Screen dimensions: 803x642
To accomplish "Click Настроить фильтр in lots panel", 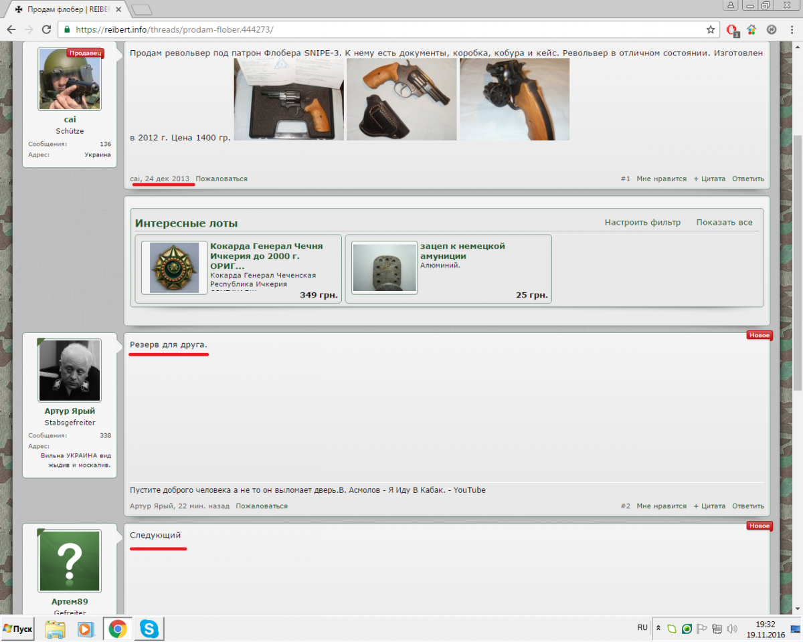I will coord(642,223).
